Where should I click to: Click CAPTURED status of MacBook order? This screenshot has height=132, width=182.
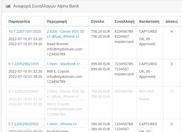pyautogui.click(x=148, y=64)
